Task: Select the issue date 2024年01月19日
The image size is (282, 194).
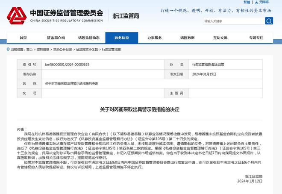Action: pyautogui.click(x=204, y=74)
